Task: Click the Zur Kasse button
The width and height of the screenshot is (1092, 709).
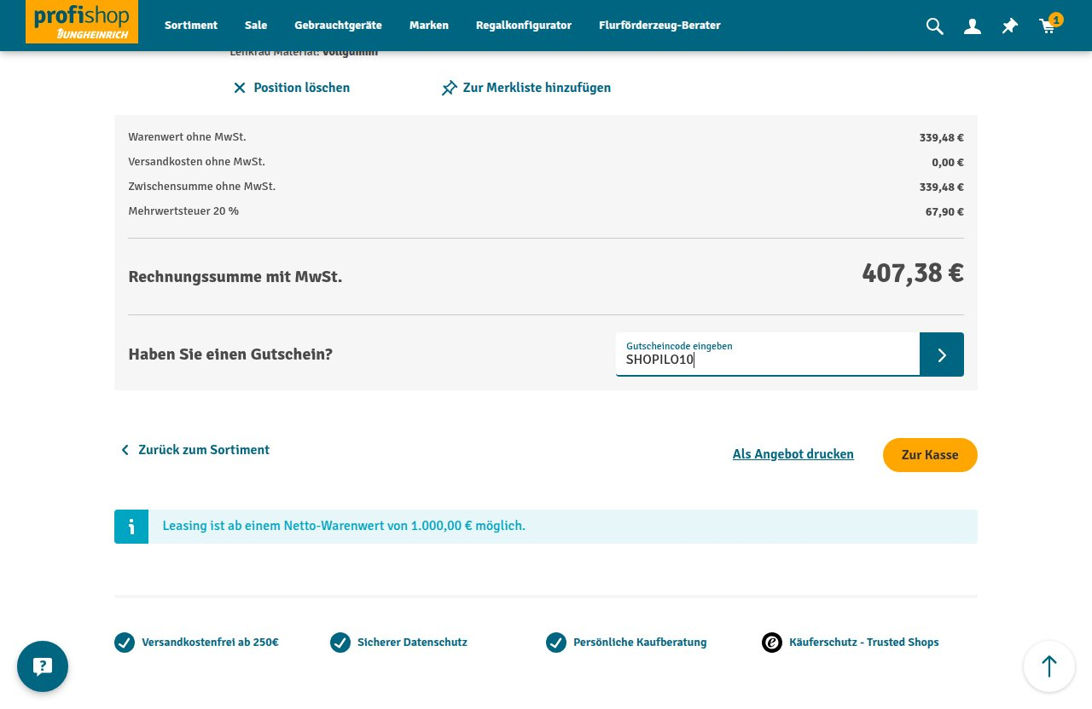Action: (930, 455)
